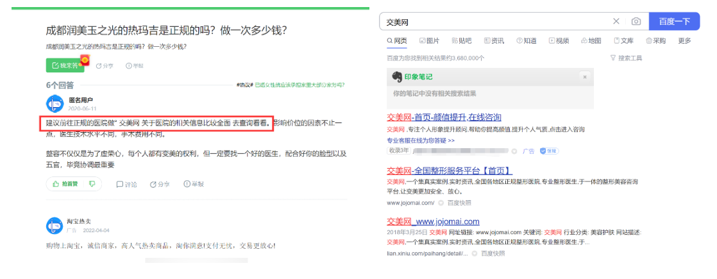Open result 交美网-全国整形服务平台【首页】
This screenshot has height=279, width=717.
point(450,171)
